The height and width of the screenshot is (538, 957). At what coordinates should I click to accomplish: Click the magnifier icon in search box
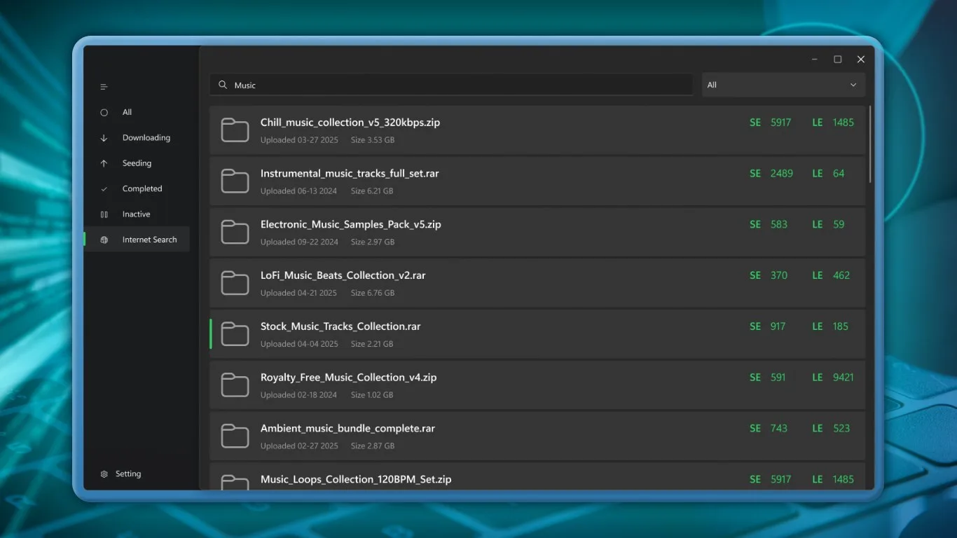point(223,85)
